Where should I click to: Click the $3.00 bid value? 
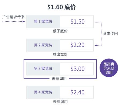click(x=77, y=69)
